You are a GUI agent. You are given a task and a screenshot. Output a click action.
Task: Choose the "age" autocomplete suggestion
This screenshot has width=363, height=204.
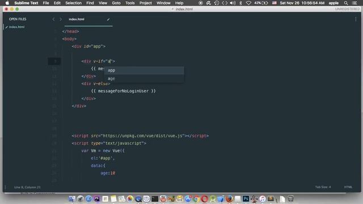pyautogui.click(x=144, y=79)
